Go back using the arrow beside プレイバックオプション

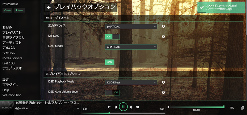point(49,7)
